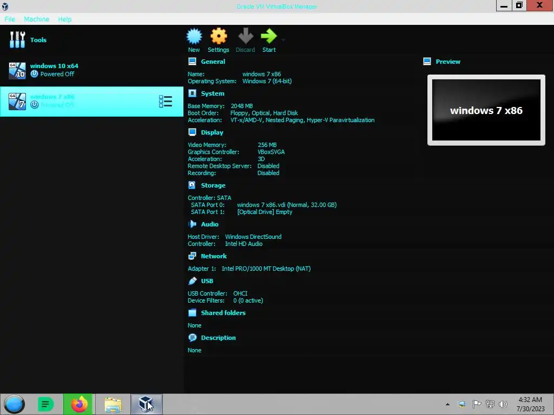The height and width of the screenshot is (415, 554).
Task: Open the General section header
Action: [x=213, y=62]
